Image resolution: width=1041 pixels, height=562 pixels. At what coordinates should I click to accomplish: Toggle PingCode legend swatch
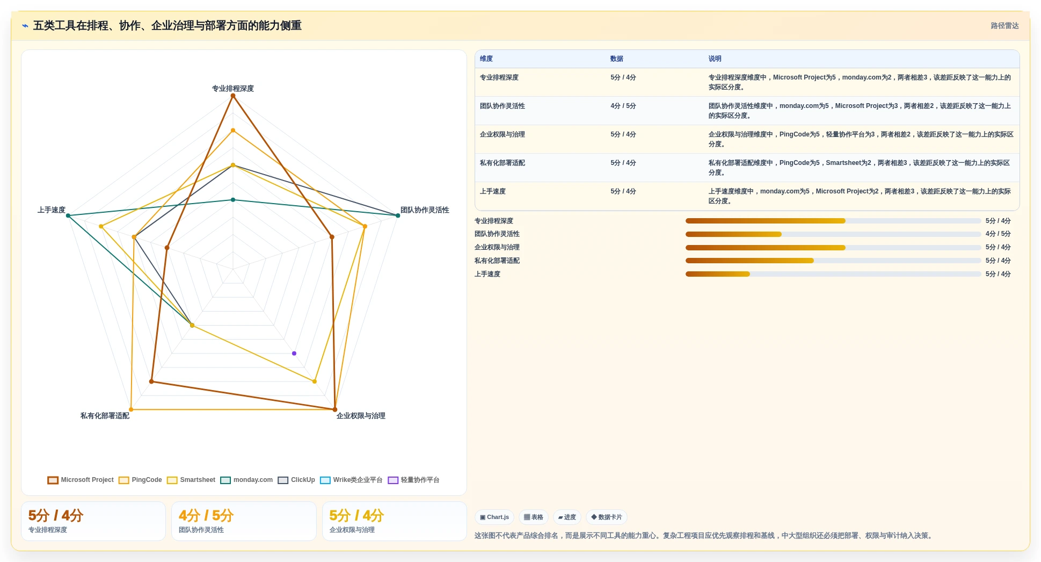pyautogui.click(x=123, y=480)
